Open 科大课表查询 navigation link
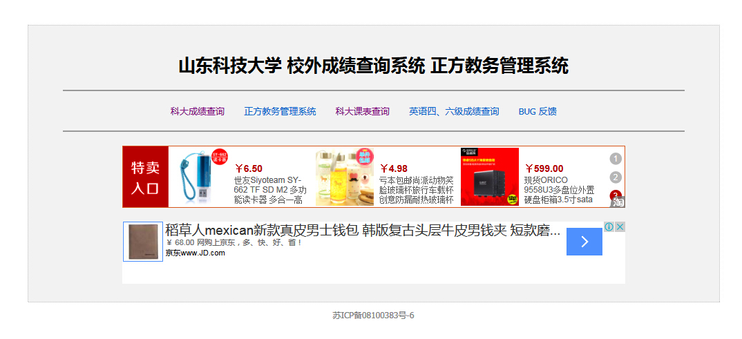742x339 pixels. click(363, 112)
